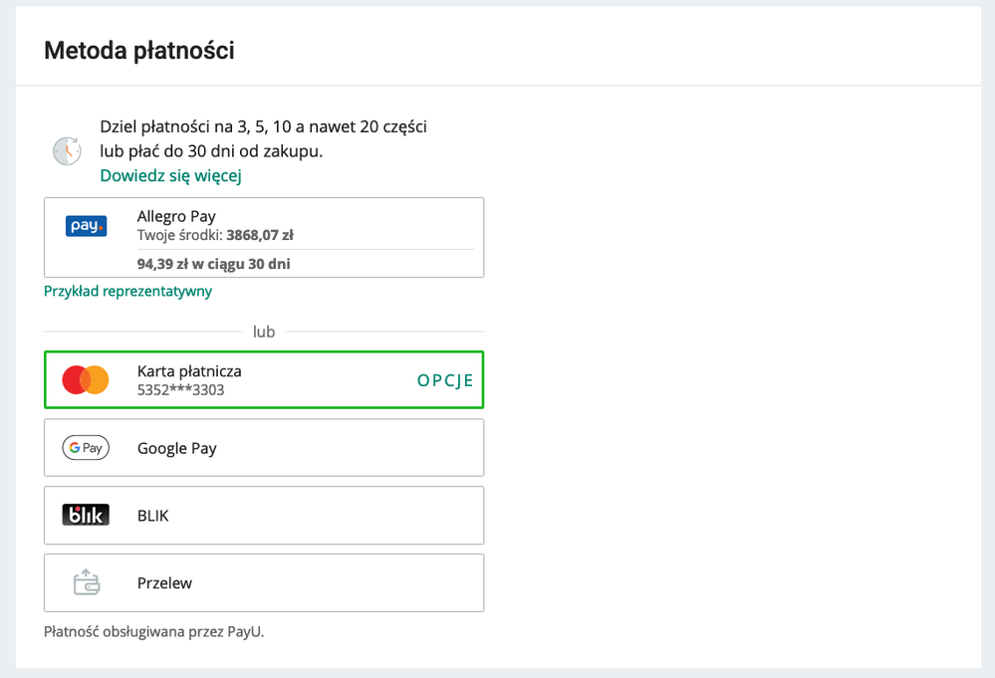Screen dimensions: 995x678
Task: Select the Przelew payment option label
Action: point(165,583)
